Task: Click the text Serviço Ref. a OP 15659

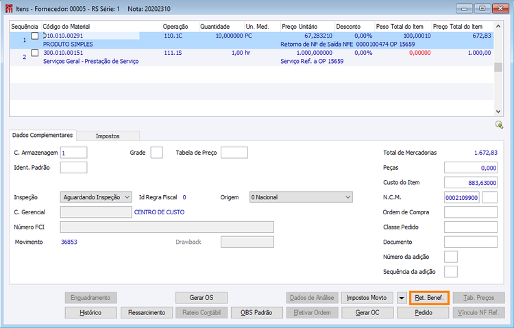Action: pos(312,61)
